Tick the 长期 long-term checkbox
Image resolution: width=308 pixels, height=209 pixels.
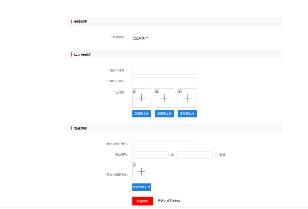pyautogui.click(x=217, y=155)
